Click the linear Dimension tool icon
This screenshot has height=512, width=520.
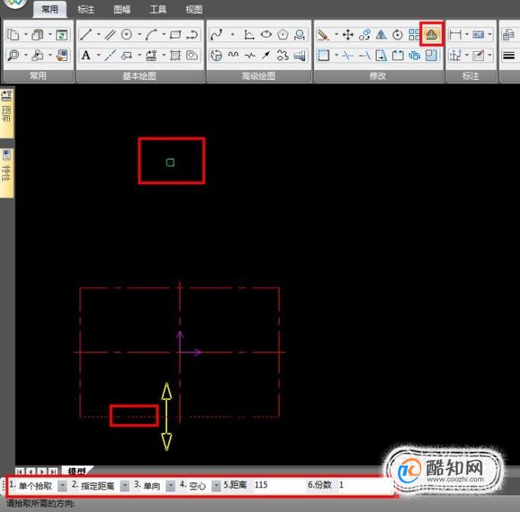click(x=455, y=34)
